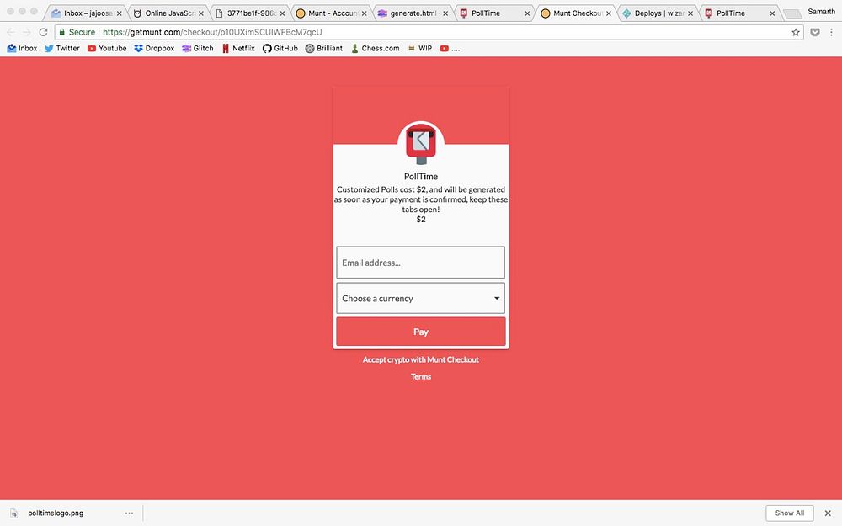
Task: Switch to the first PollTime tab
Action: [495, 13]
